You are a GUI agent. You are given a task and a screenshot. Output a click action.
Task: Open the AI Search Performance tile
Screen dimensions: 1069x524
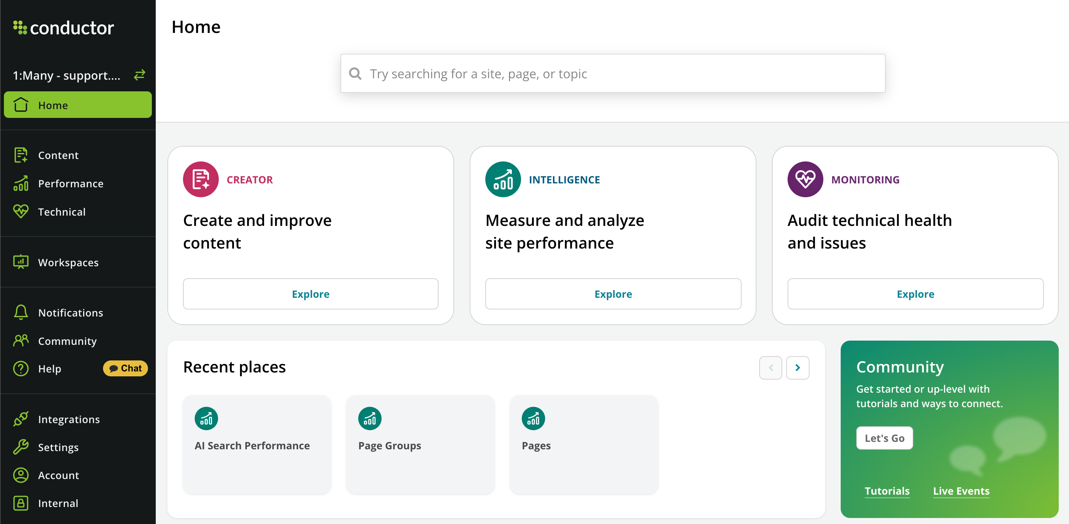[257, 444]
